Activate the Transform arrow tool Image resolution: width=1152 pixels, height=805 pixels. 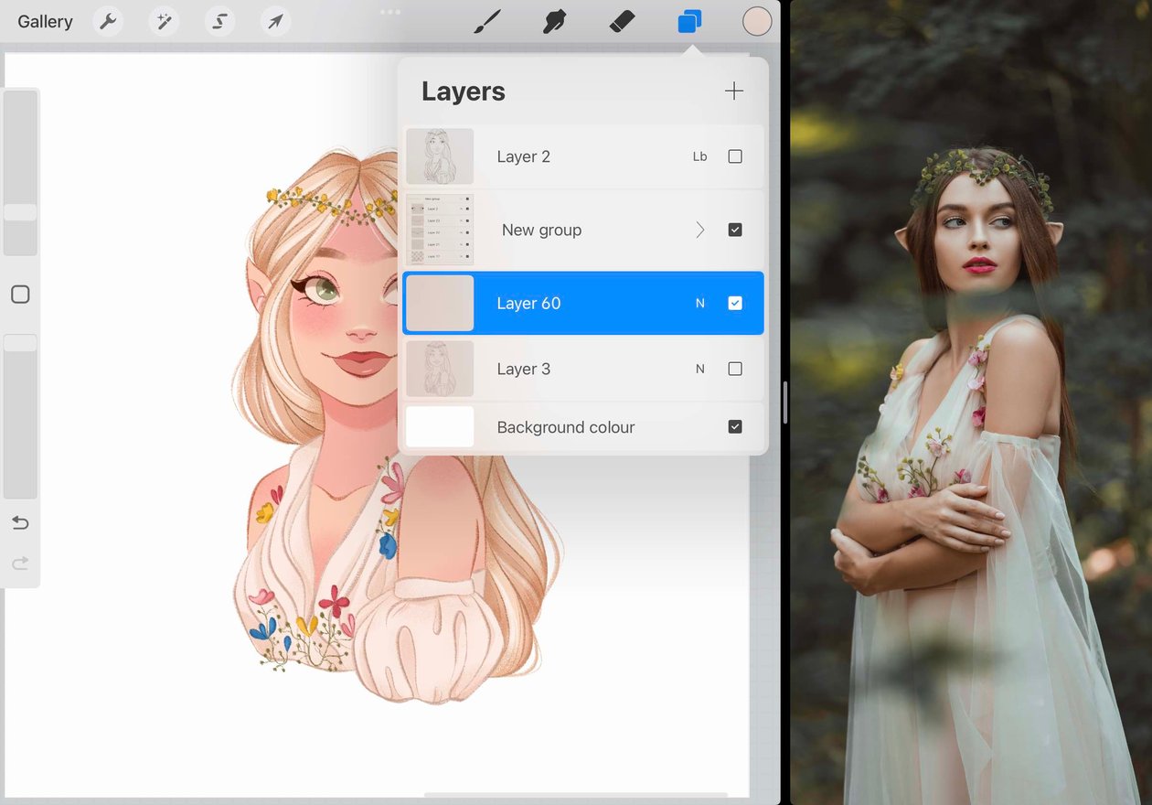[275, 21]
